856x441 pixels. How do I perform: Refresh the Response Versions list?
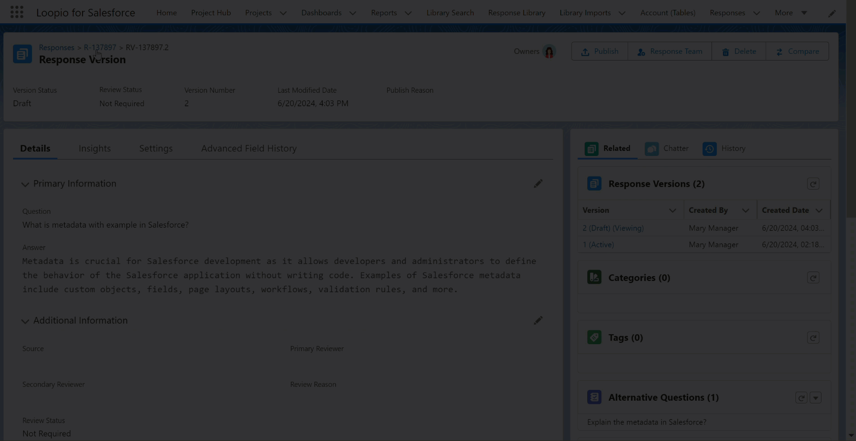[813, 184]
